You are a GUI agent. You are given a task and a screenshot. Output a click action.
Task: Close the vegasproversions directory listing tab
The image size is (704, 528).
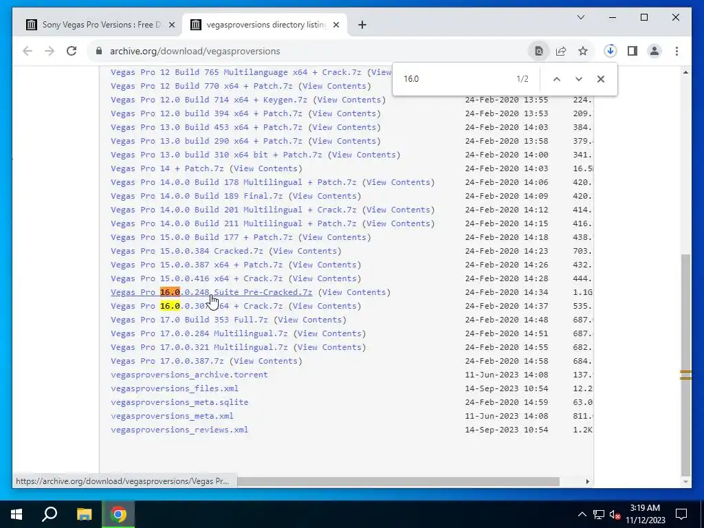point(335,25)
